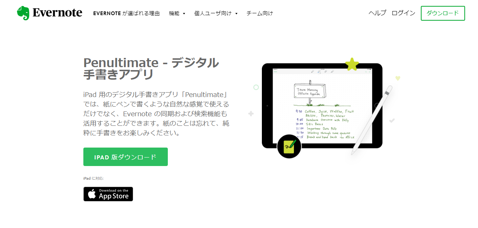Click the Apple logo on the App Store badge
This screenshot has width=478, height=228.
tap(91, 194)
